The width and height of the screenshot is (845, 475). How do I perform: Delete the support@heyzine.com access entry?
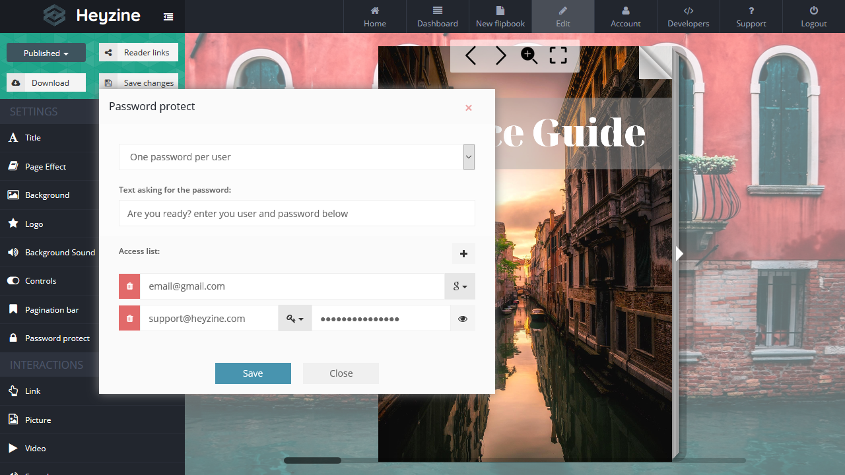pyautogui.click(x=129, y=318)
